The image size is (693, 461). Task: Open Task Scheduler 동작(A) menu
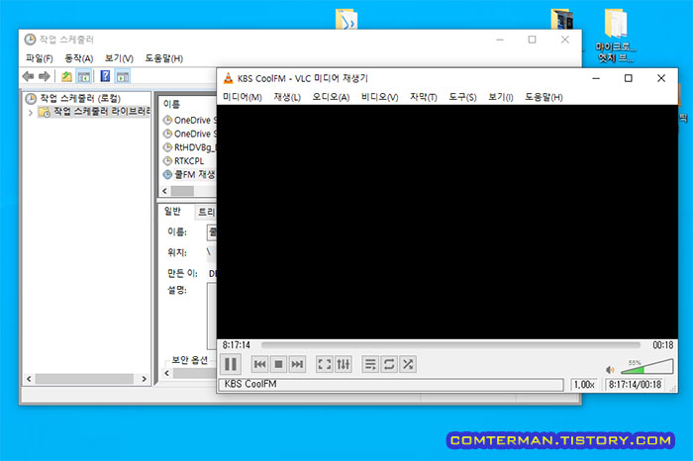pyautogui.click(x=78, y=58)
